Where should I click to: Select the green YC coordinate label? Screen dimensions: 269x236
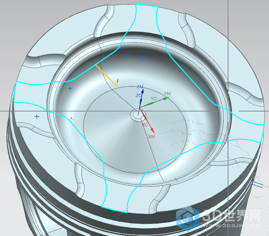pos(154,99)
